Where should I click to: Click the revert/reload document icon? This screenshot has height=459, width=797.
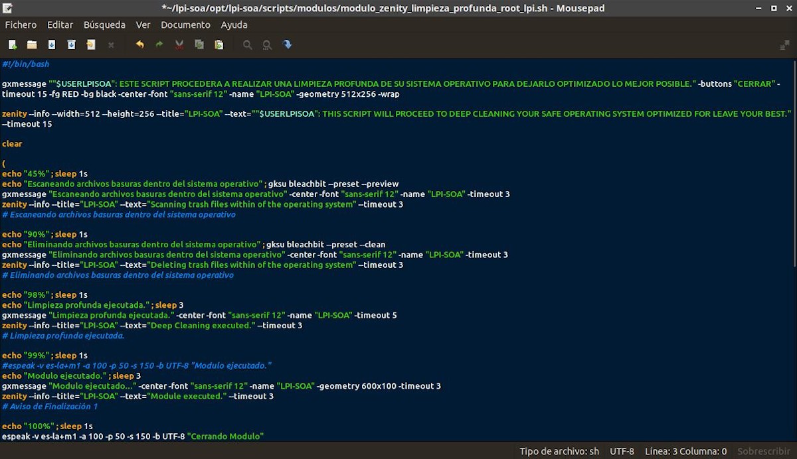[91, 45]
